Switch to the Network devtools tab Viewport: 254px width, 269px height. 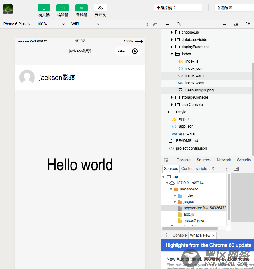pyautogui.click(x=224, y=160)
